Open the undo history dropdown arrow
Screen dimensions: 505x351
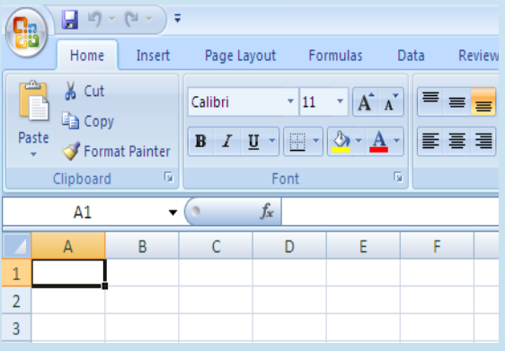[111, 19]
